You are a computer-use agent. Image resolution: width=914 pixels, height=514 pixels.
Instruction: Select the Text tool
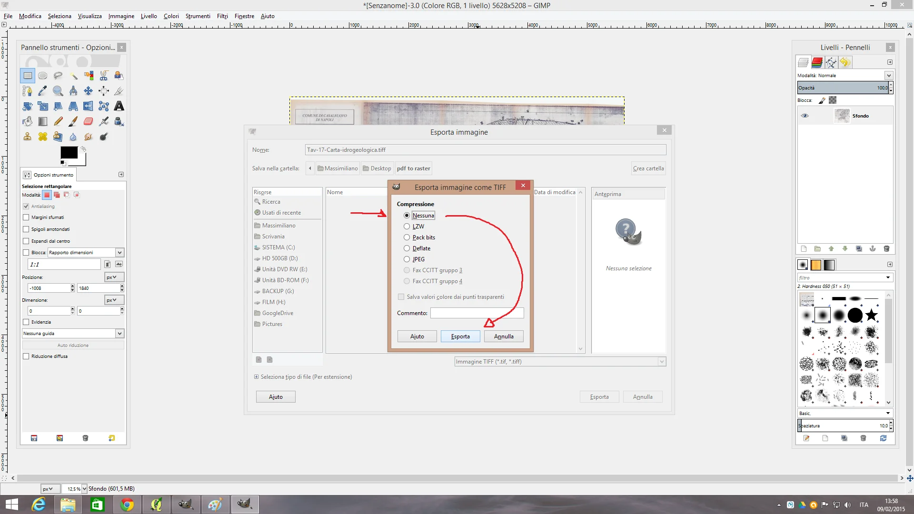pyautogui.click(x=119, y=106)
